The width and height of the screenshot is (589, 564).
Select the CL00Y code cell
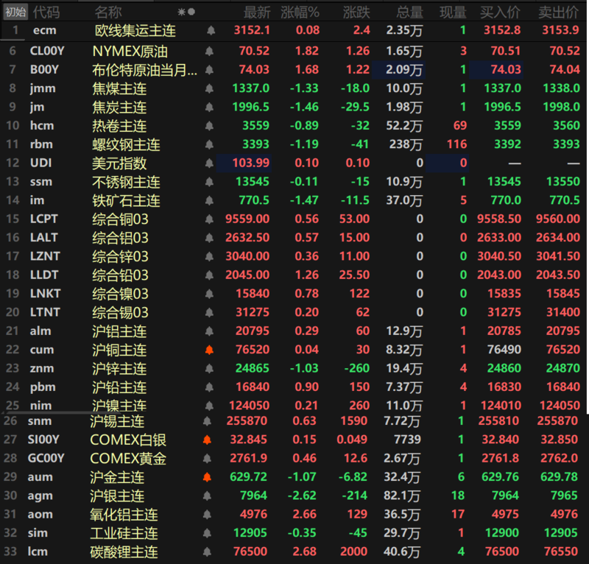coord(47,51)
